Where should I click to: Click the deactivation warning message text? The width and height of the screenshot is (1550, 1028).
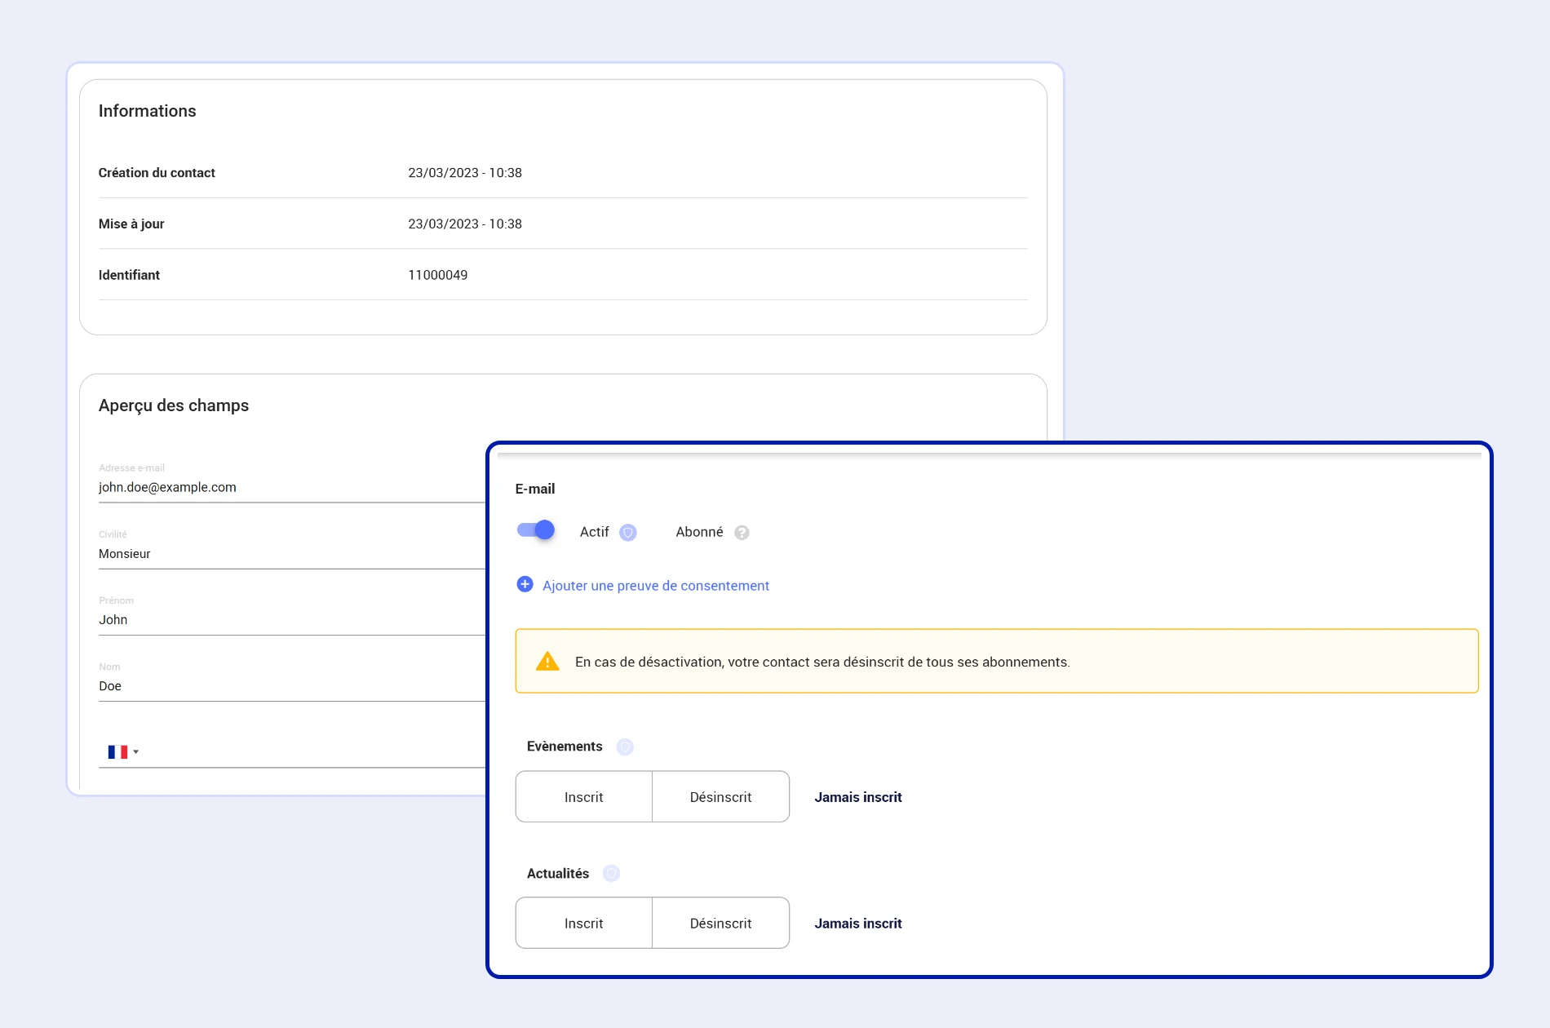click(x=822, y=662)
